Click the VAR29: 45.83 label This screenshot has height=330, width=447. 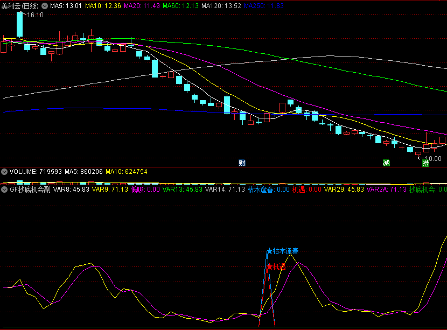344,189
